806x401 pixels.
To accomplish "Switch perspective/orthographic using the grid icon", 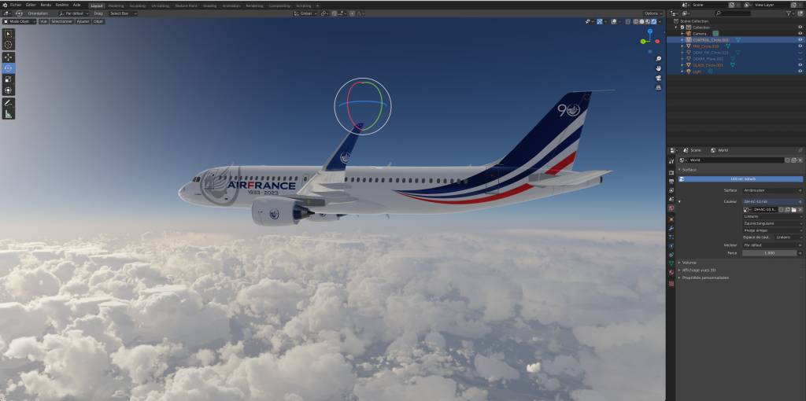I will (x=659, y=87).
